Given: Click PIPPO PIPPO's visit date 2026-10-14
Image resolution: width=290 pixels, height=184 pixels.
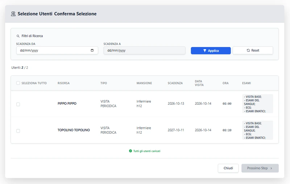Looking at the screenshot, I should click(203, 104).
